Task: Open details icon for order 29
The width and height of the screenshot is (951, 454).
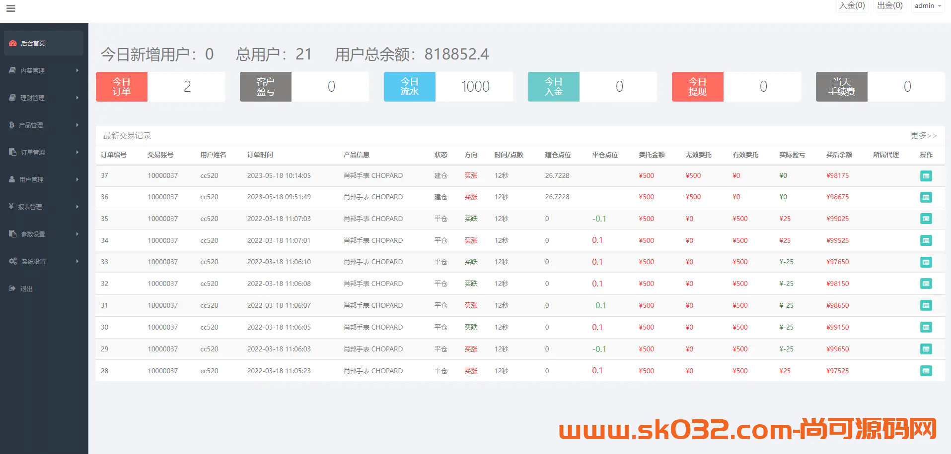Action: tap(926, 349)
